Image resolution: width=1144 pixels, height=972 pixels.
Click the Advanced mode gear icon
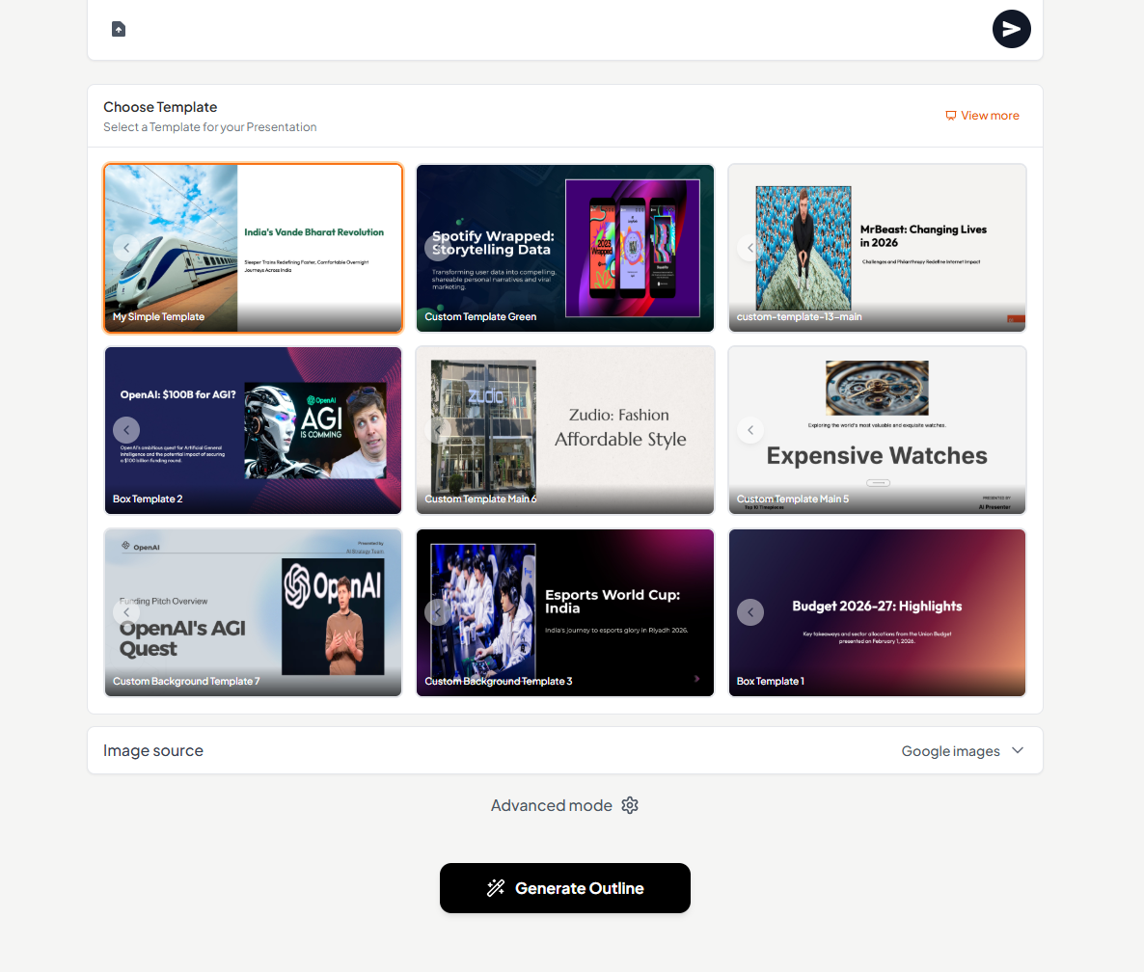tap(630, 805)
